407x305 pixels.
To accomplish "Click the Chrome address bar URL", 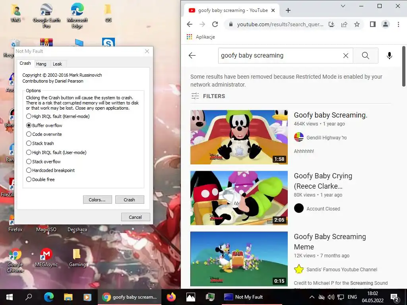I will tap(280, 24).
